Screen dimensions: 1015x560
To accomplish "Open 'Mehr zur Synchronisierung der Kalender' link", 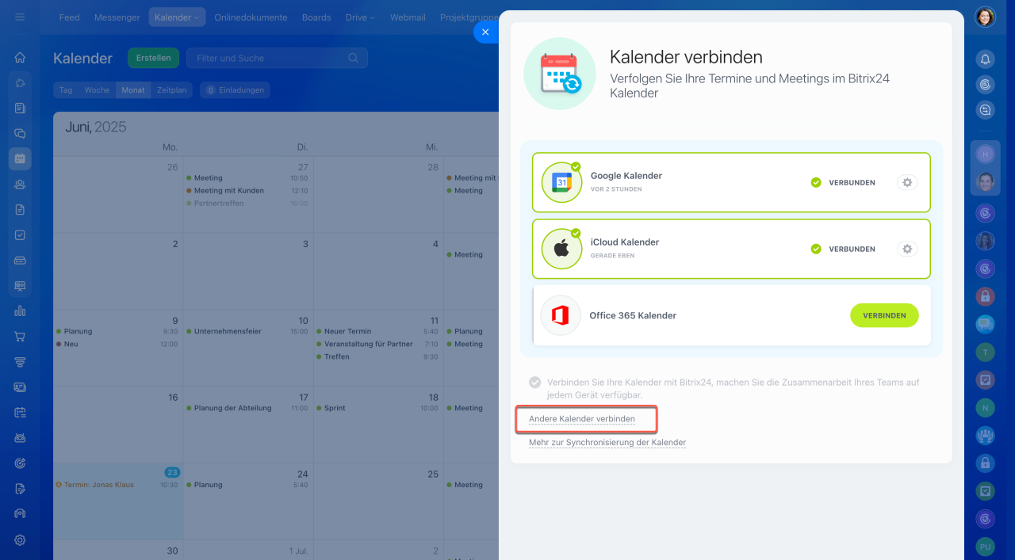I will coord(607,443).
